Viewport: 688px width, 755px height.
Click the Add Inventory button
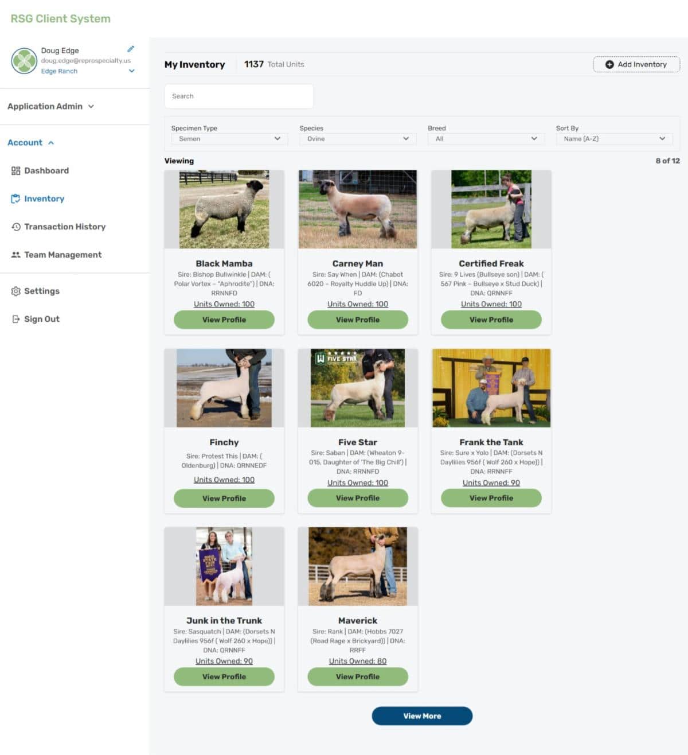636,64
